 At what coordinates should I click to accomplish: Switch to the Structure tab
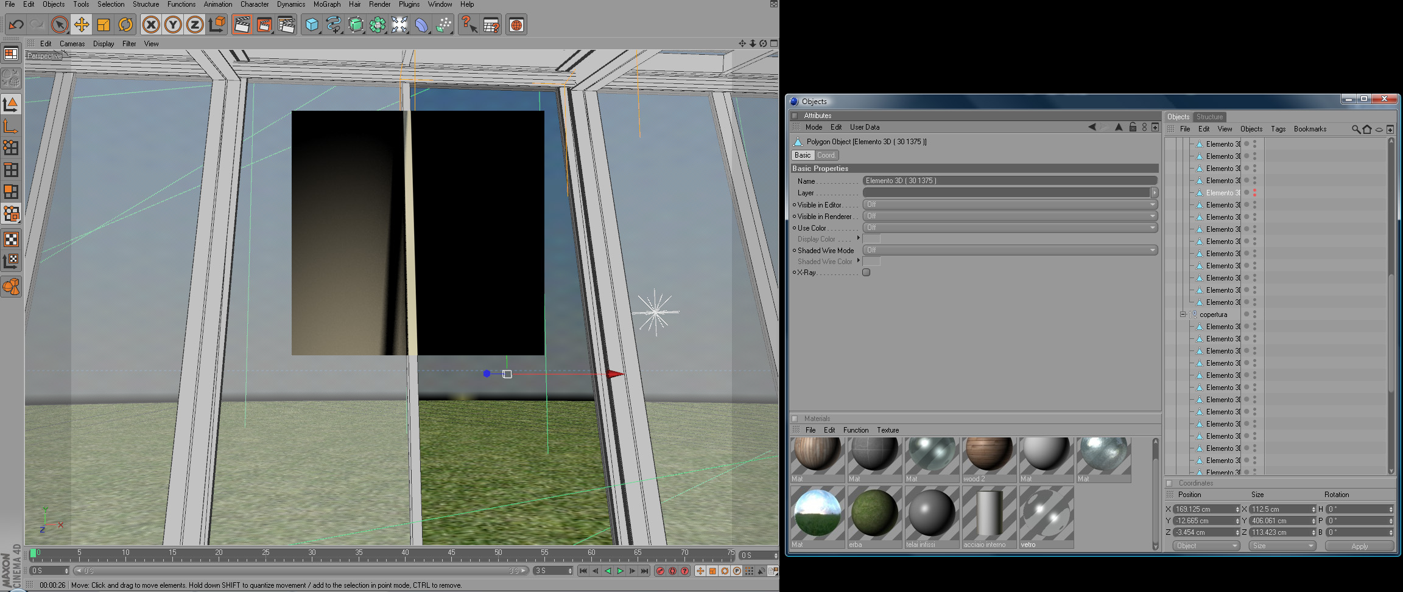pos(1209,117)
